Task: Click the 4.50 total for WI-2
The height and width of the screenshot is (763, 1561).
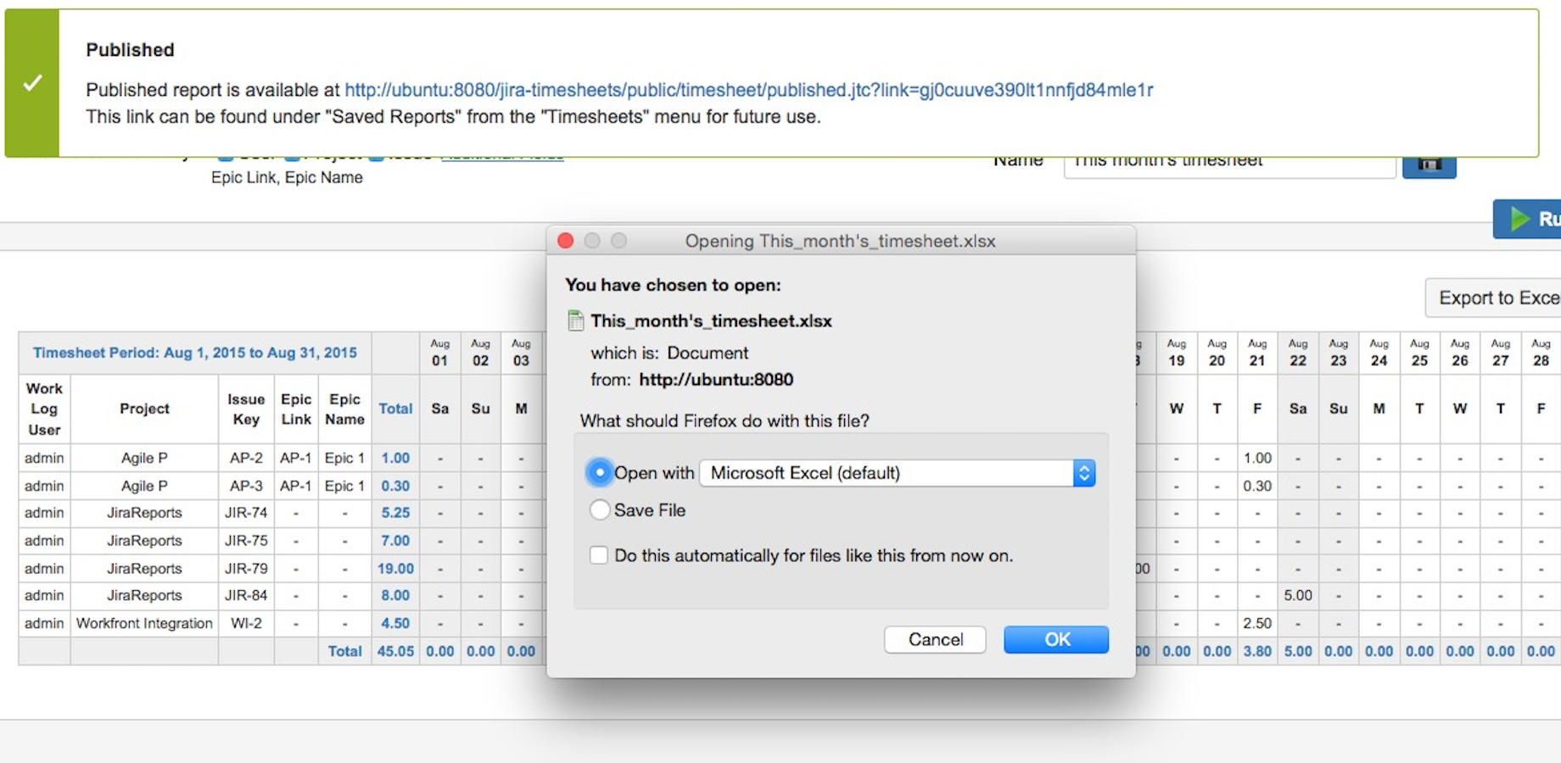Action: pos(395,623)
